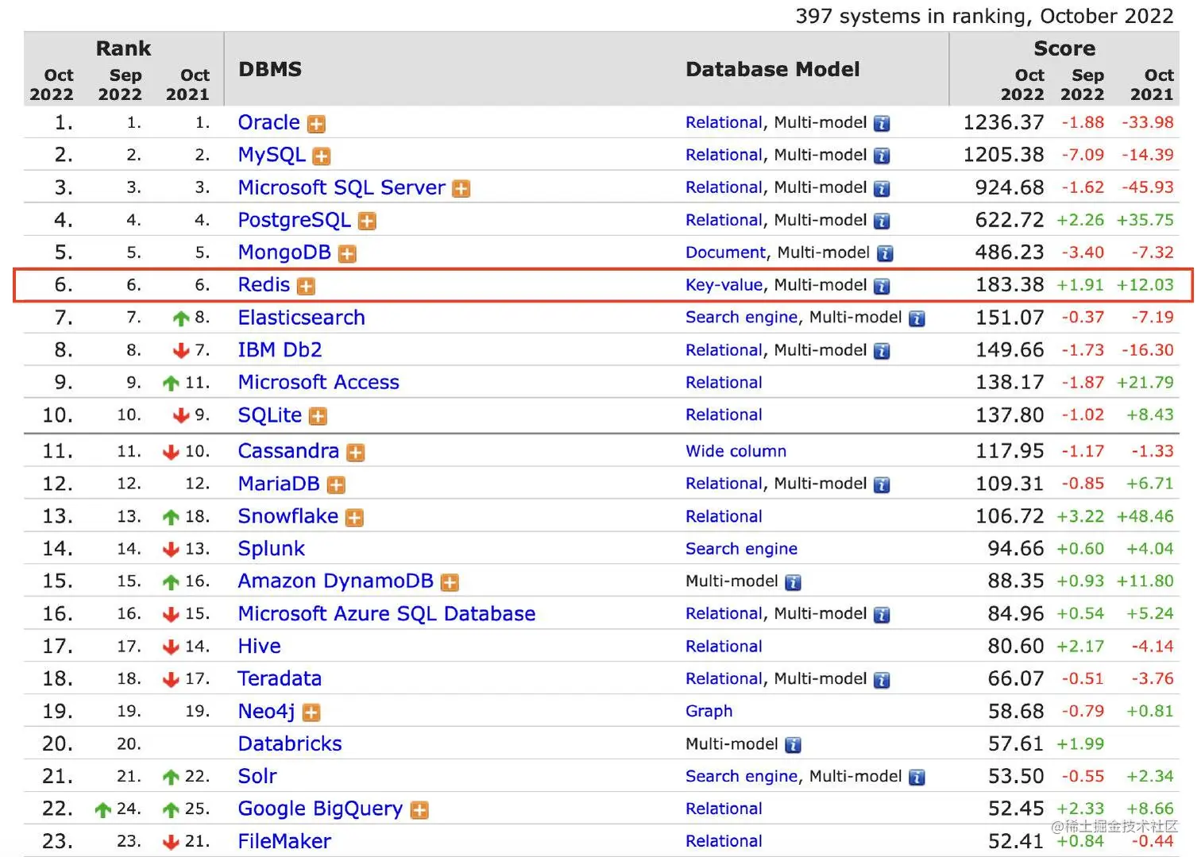Image resolution: width=1201 pixels, height=857 pixels.
Task: Open the plus icon beside Snowflake
Action: (x=354, y=518)
